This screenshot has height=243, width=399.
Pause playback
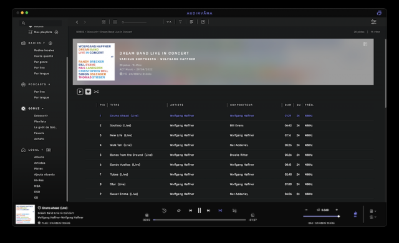199,211
